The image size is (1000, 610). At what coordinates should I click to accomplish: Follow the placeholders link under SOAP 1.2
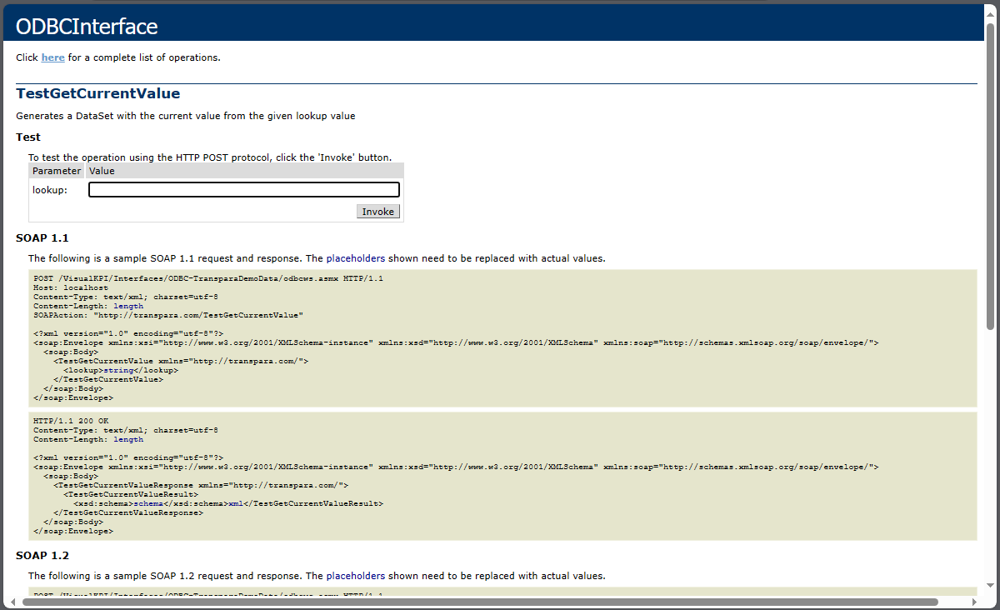pos(355,576)
